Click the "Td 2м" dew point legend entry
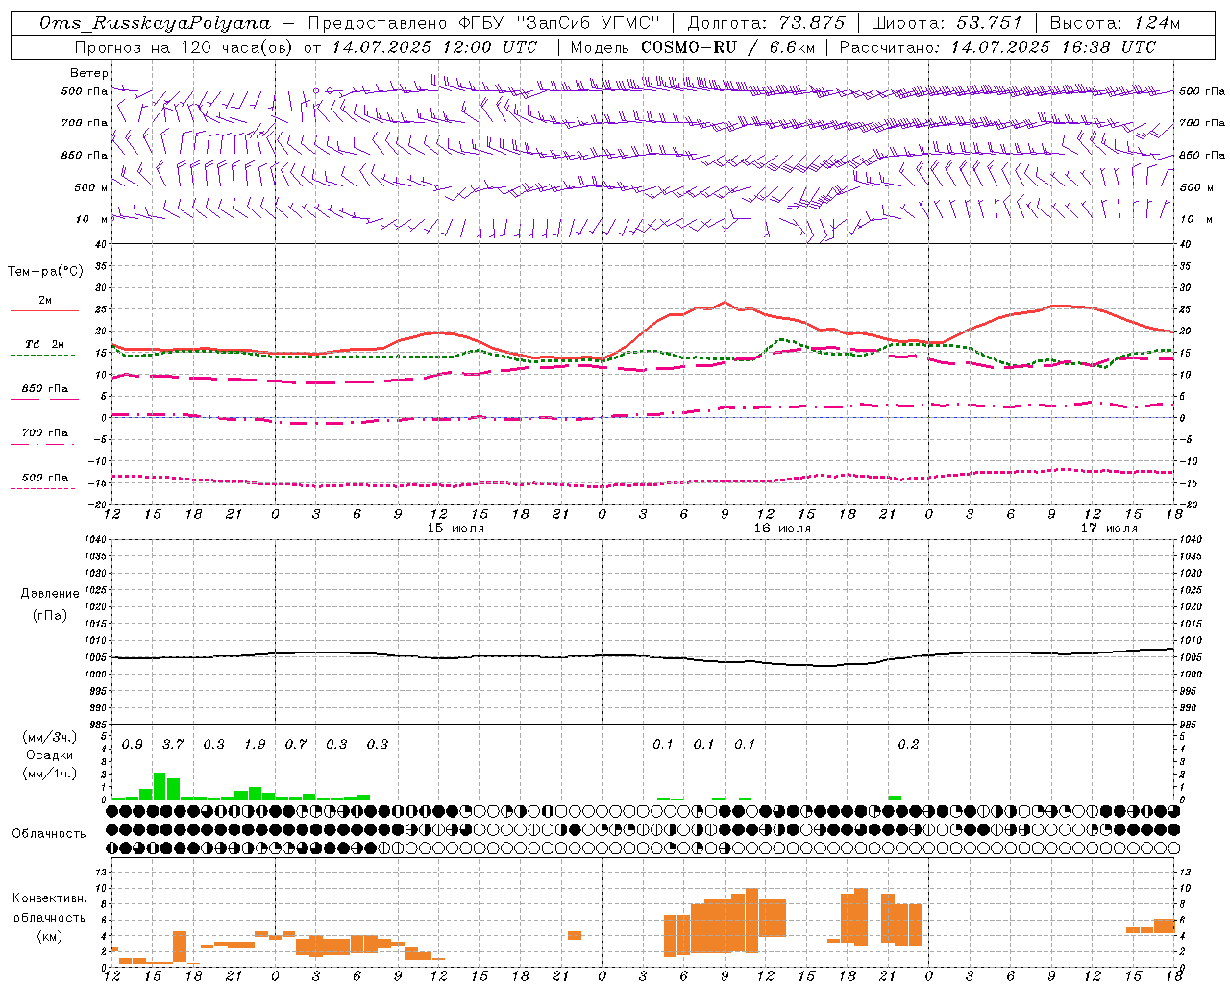 45,344
